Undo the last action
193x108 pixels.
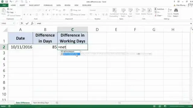coord(11,1)
